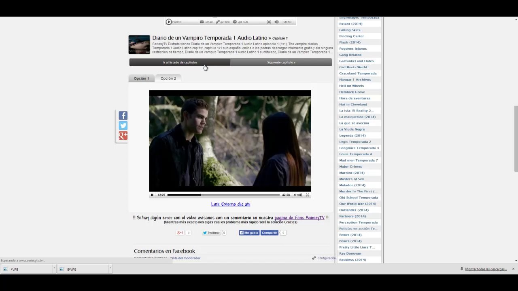This screenshot has height=291, width=518.
Task: Adjust the video player volume bars
Action: [x=300, y=195]
